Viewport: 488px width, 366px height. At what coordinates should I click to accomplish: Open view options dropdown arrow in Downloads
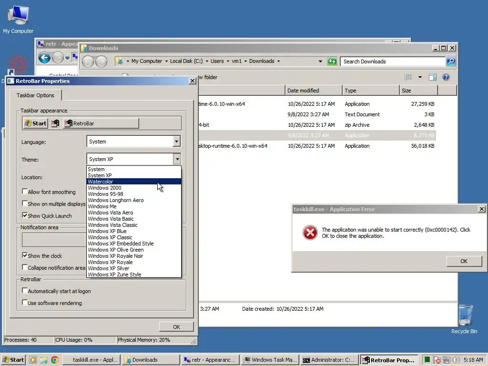coord(420,77)
